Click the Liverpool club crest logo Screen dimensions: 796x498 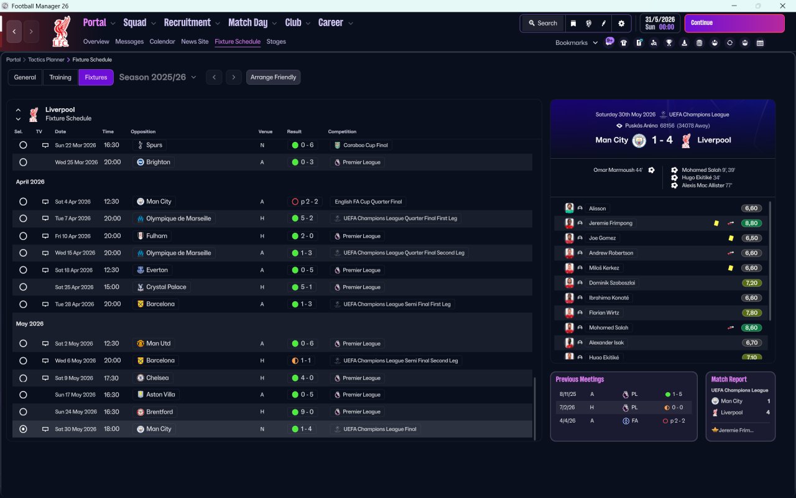coord(62,31)
